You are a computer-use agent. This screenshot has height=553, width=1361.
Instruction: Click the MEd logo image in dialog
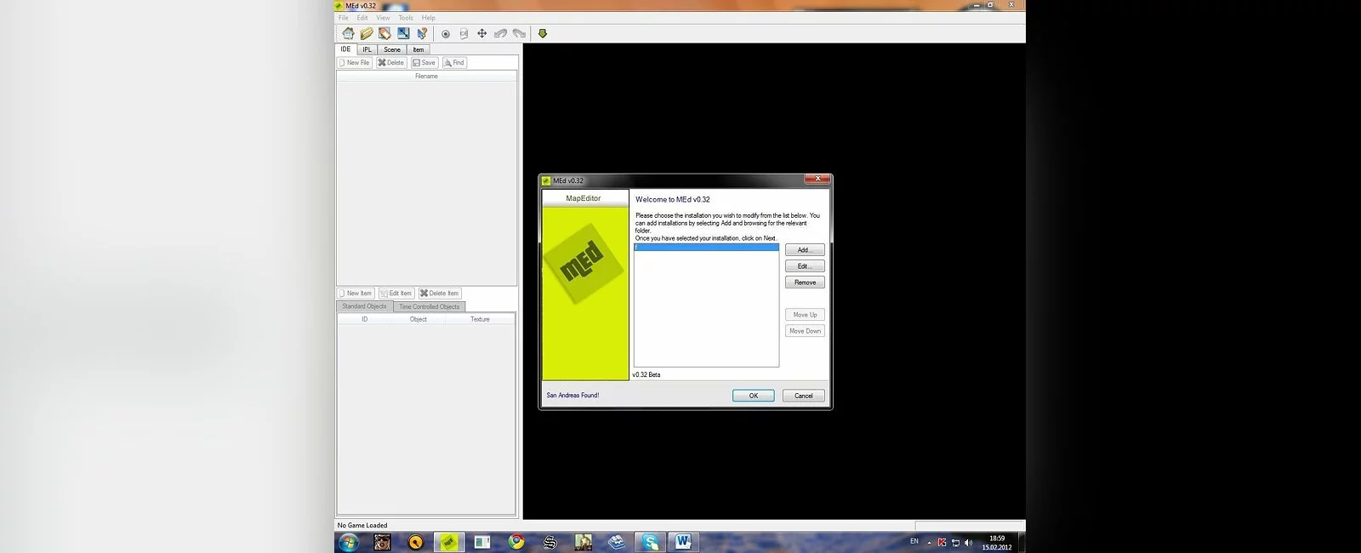point(585,262)
